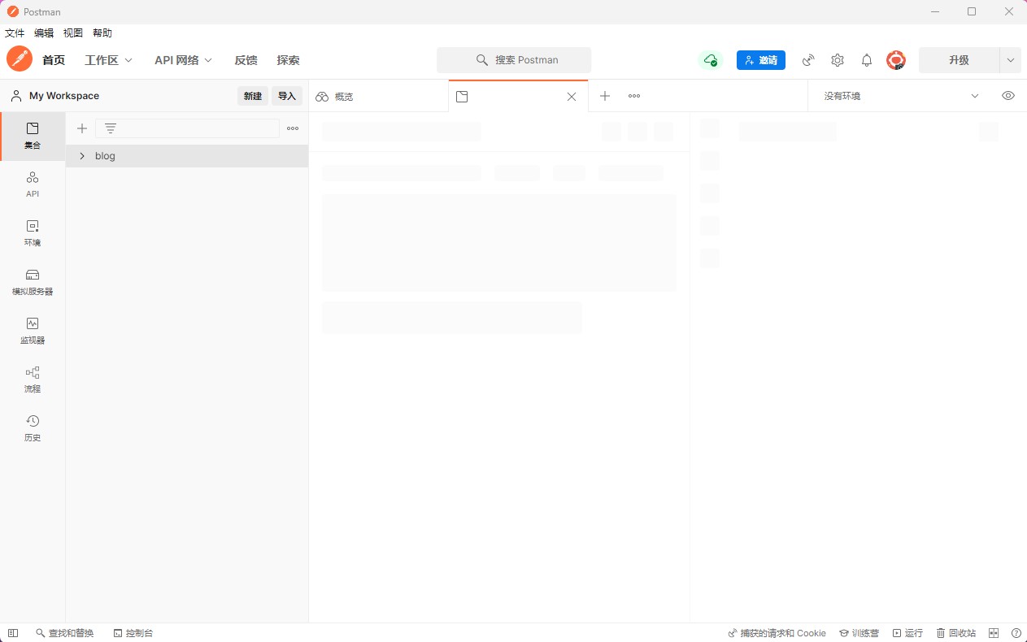The image size is (1027, 642).
Task: Click the blue 邀请 invite button
Action: coord(761,60)
